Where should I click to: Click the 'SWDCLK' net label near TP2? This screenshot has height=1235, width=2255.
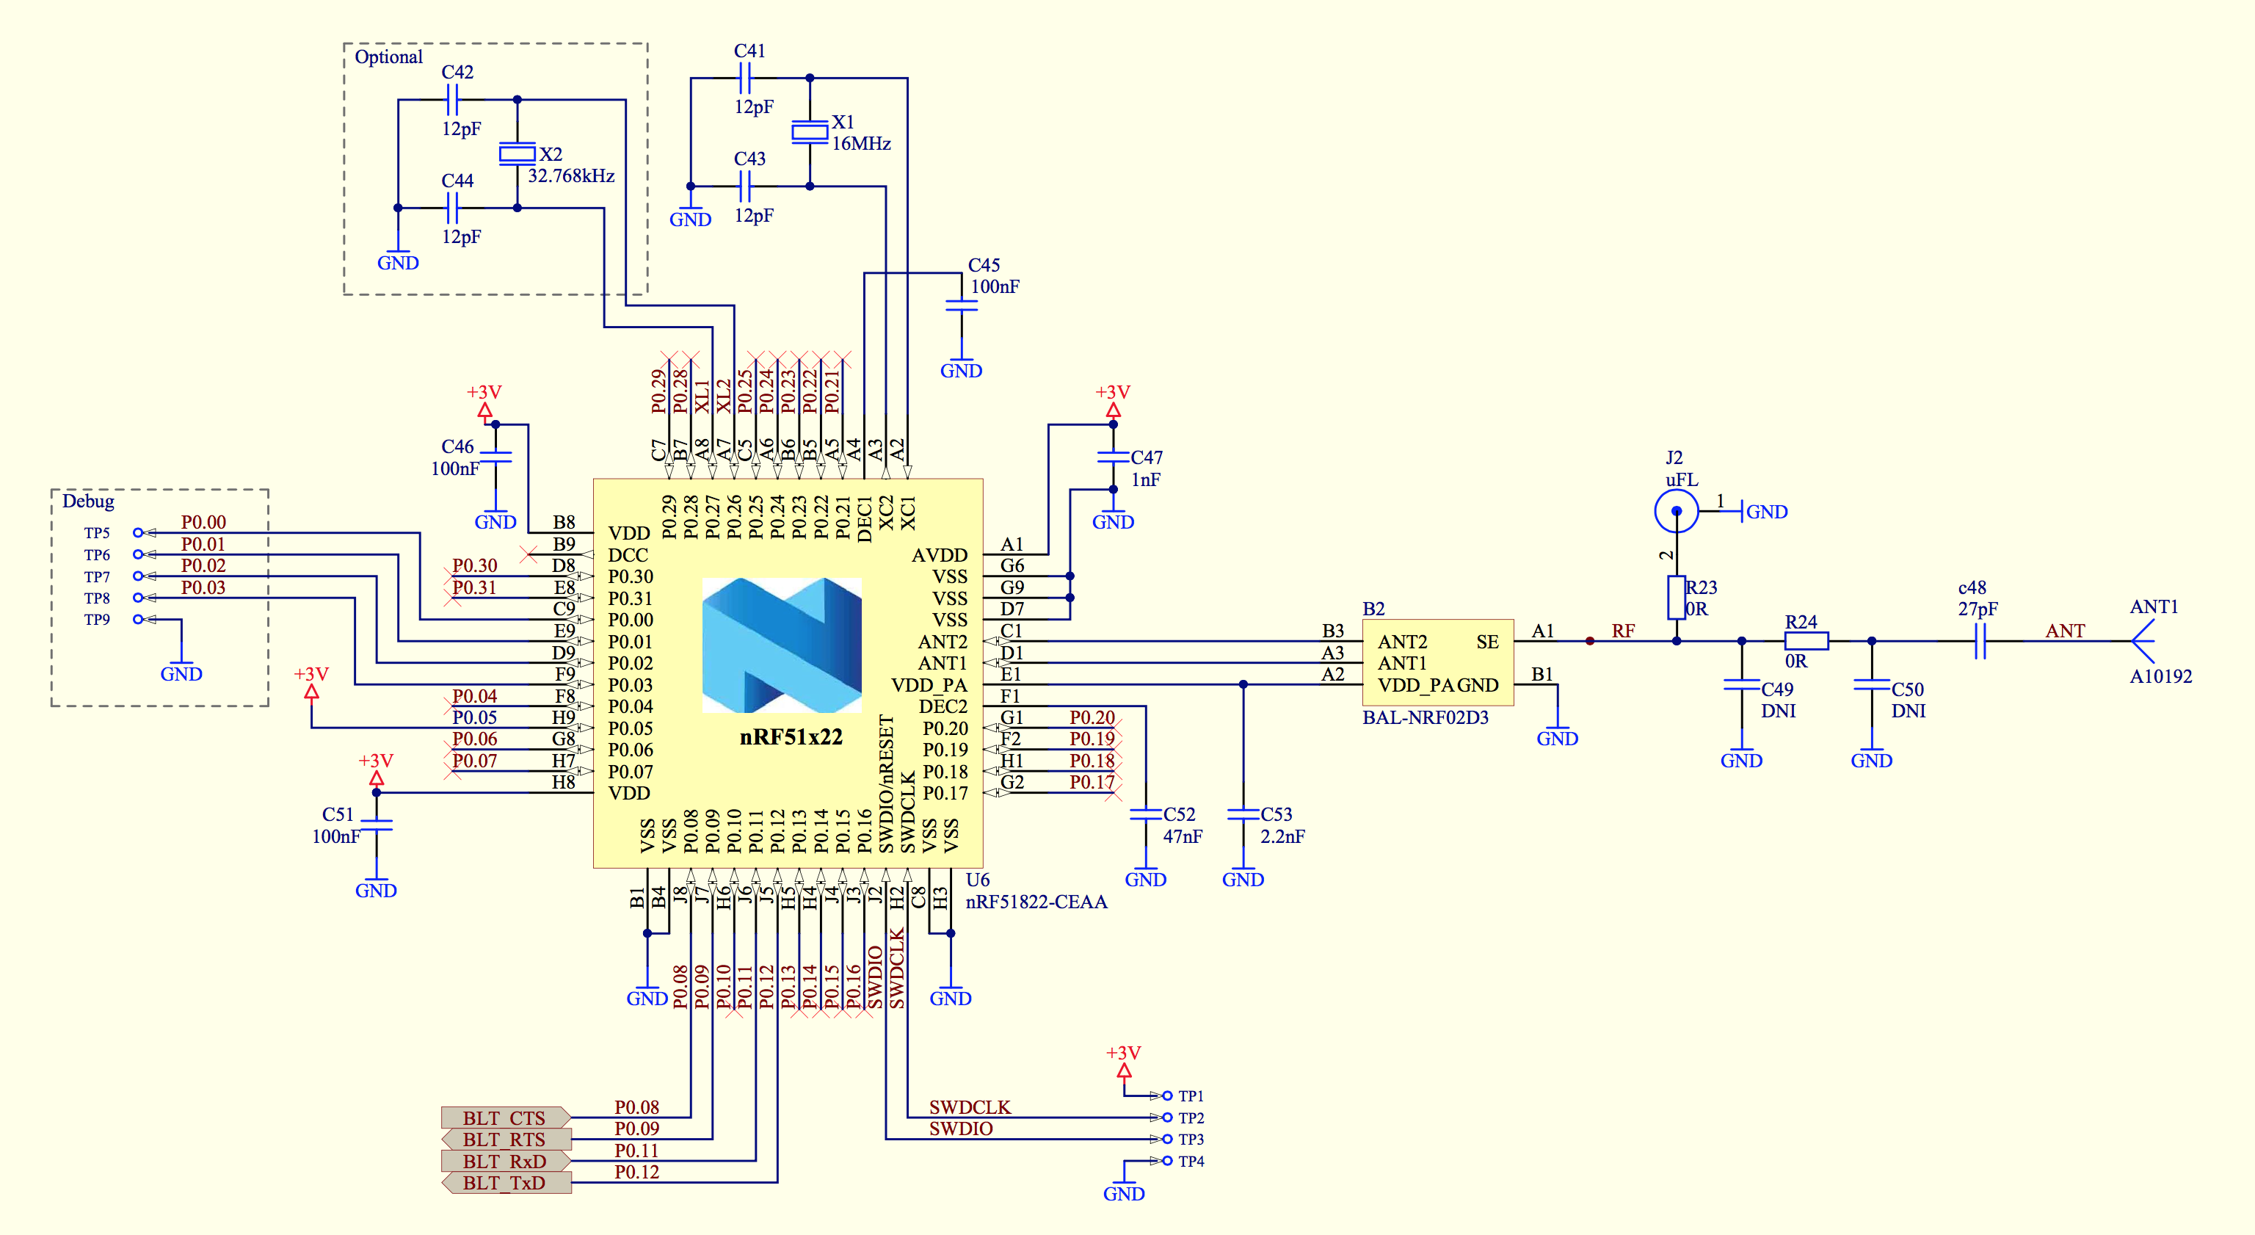tap(970, 1107)
